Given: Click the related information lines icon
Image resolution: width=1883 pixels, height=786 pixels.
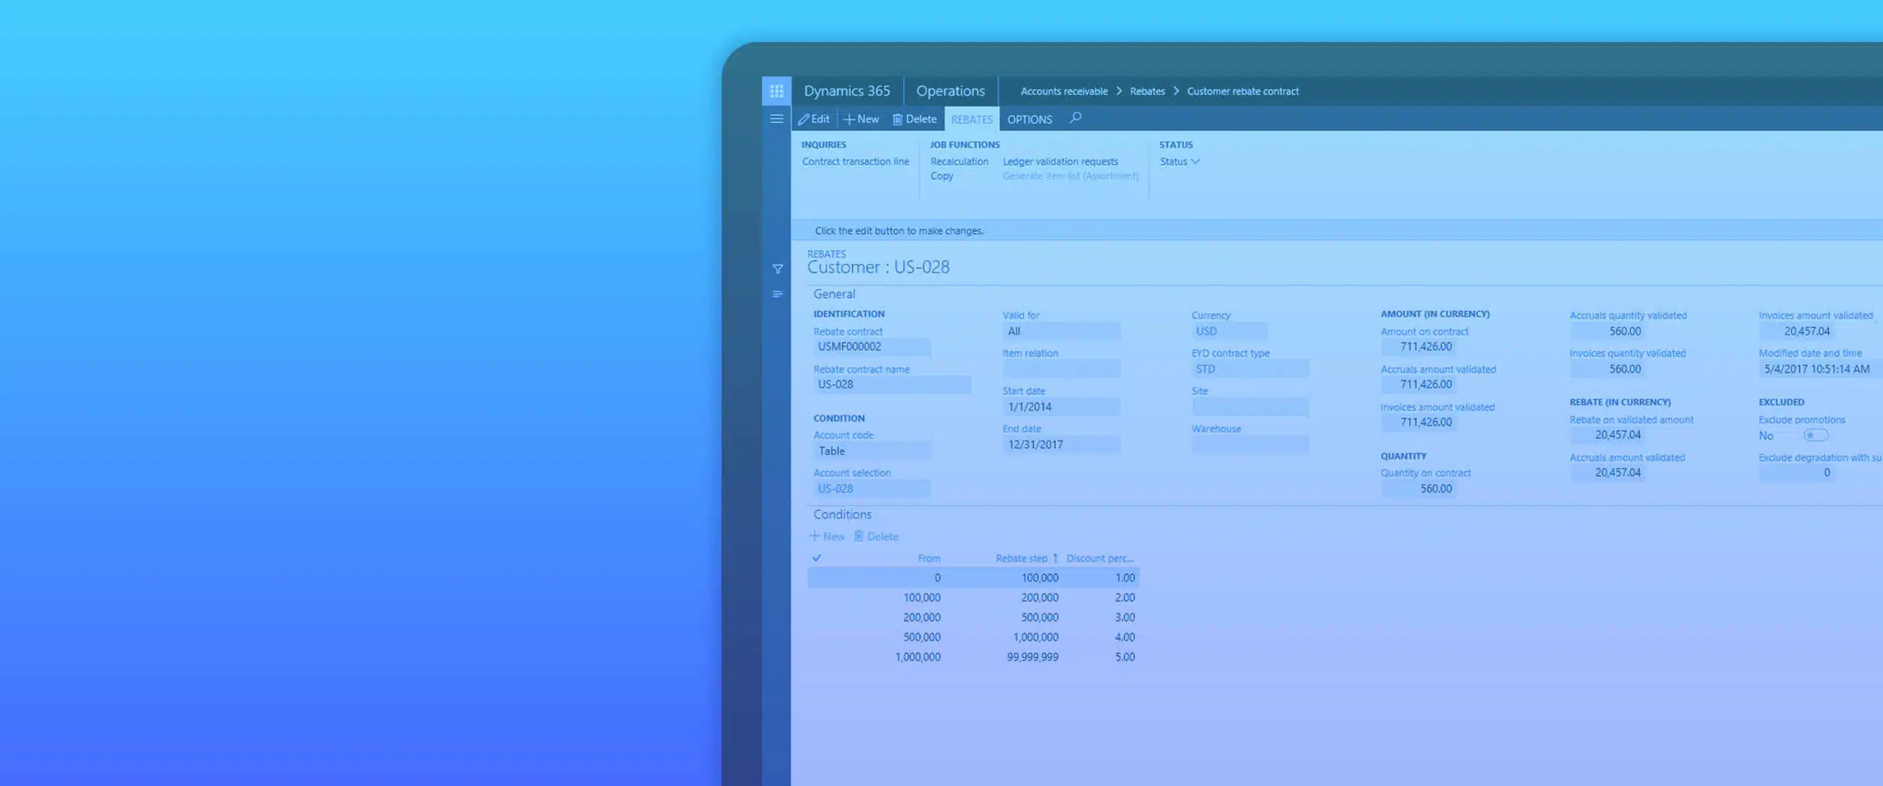Looking at the screenshot, I should tap(777, 294).
